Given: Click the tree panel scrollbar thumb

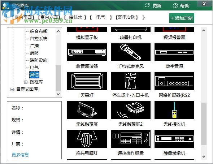Looking at the screenshot, I should [58, 78].
